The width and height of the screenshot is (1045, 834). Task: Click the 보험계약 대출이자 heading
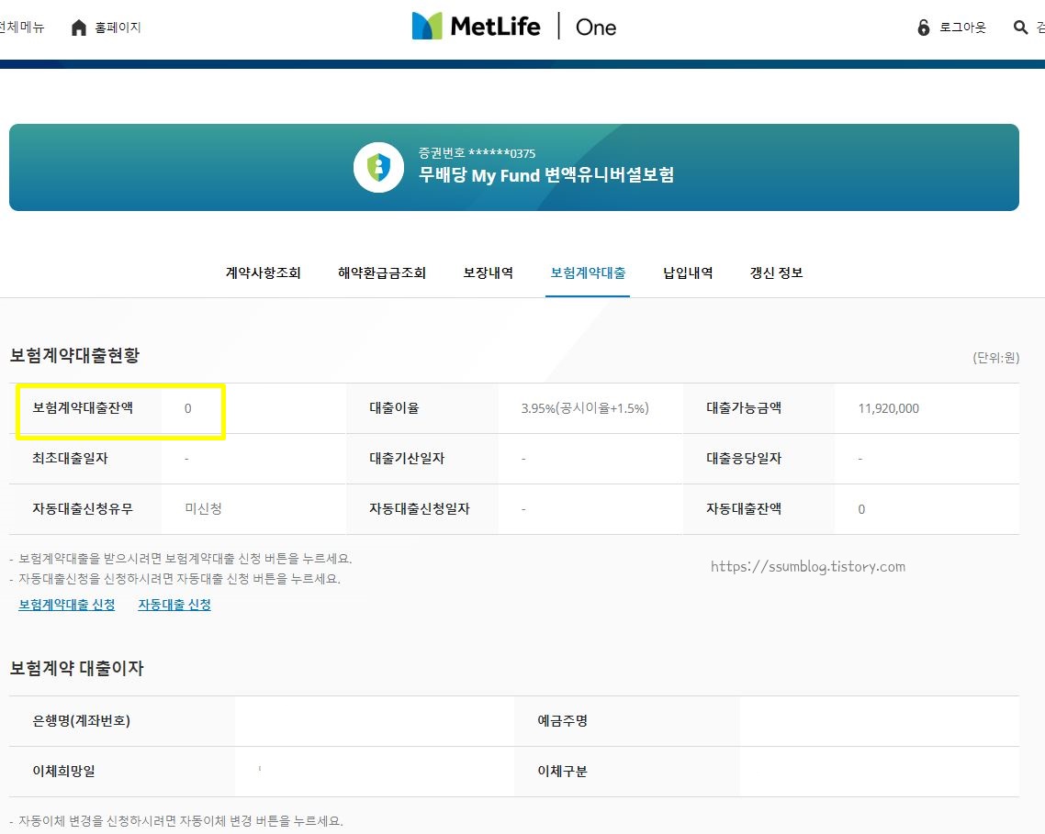76,668
